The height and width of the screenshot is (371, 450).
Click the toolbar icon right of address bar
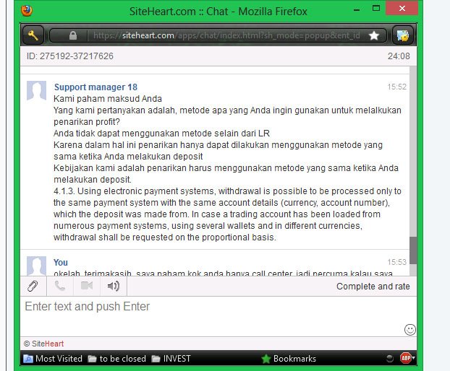(402, 35)
